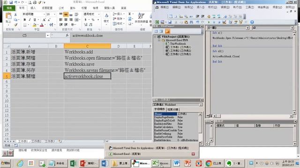This screenshot has width=300, height=168.
Task: Click the View Microsoft Excel icon in VBA toolbar
Action: coord(157,22)
